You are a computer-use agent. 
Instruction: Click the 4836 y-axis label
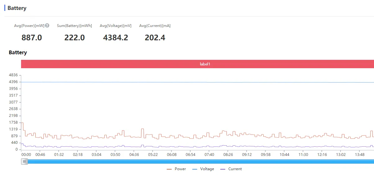[13, 75]
